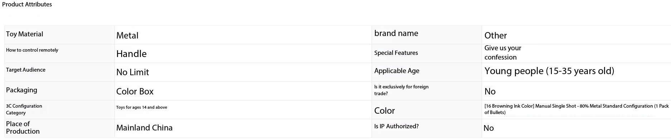Select the Packaging label cell

59,91
